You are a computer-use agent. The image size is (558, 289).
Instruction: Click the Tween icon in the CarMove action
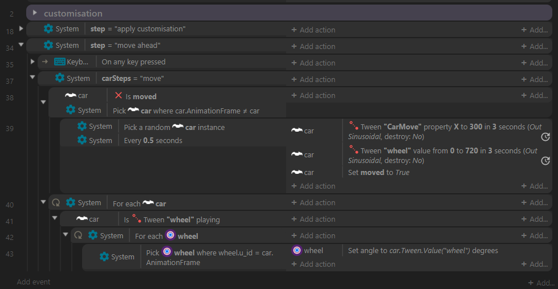[x=354, y=125]
